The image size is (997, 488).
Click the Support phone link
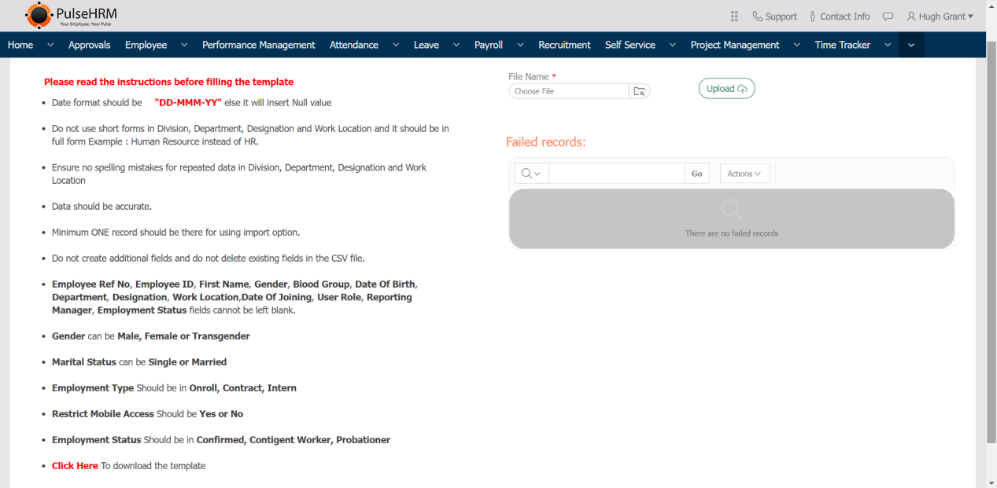(774, 17)
